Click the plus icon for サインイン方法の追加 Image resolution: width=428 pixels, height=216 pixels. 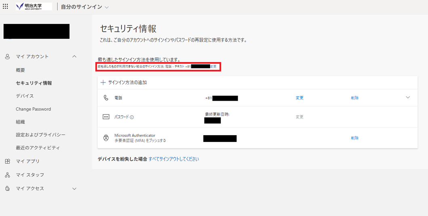click(x=103, y=83)
